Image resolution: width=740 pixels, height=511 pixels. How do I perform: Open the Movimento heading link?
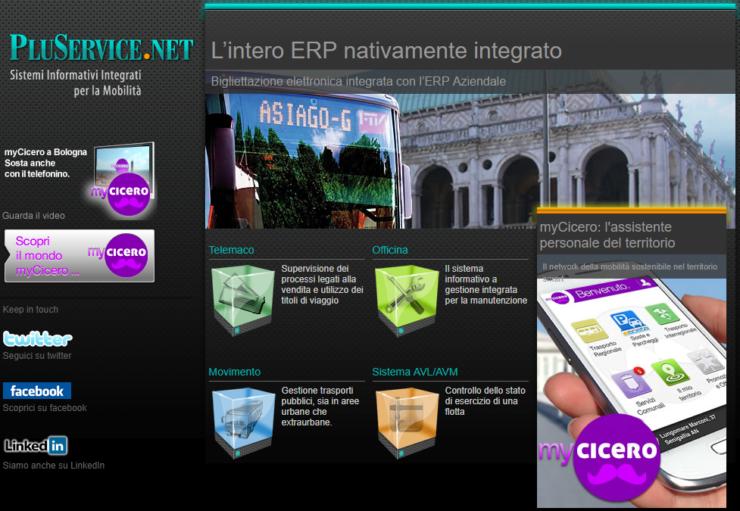tap(235, 372)
